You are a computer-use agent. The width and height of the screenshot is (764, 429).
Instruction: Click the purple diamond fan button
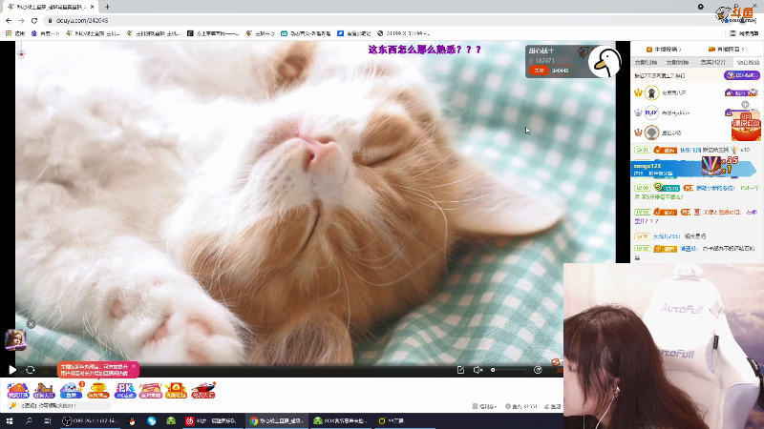(x=742, y=75)
